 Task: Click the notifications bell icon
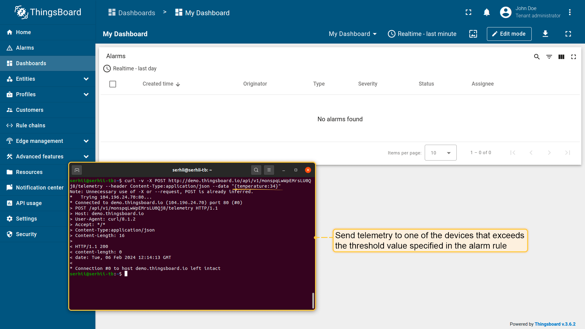[487, 12]
